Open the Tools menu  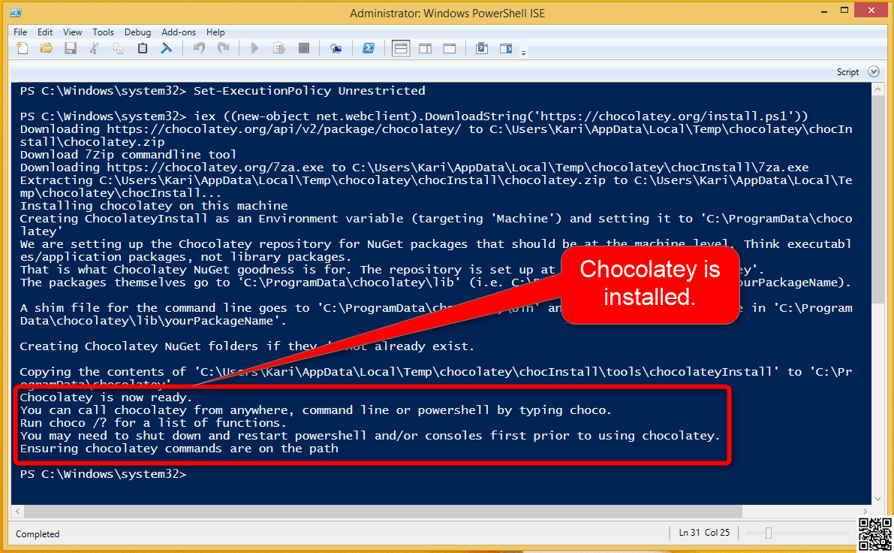click(x=103, y=32)
